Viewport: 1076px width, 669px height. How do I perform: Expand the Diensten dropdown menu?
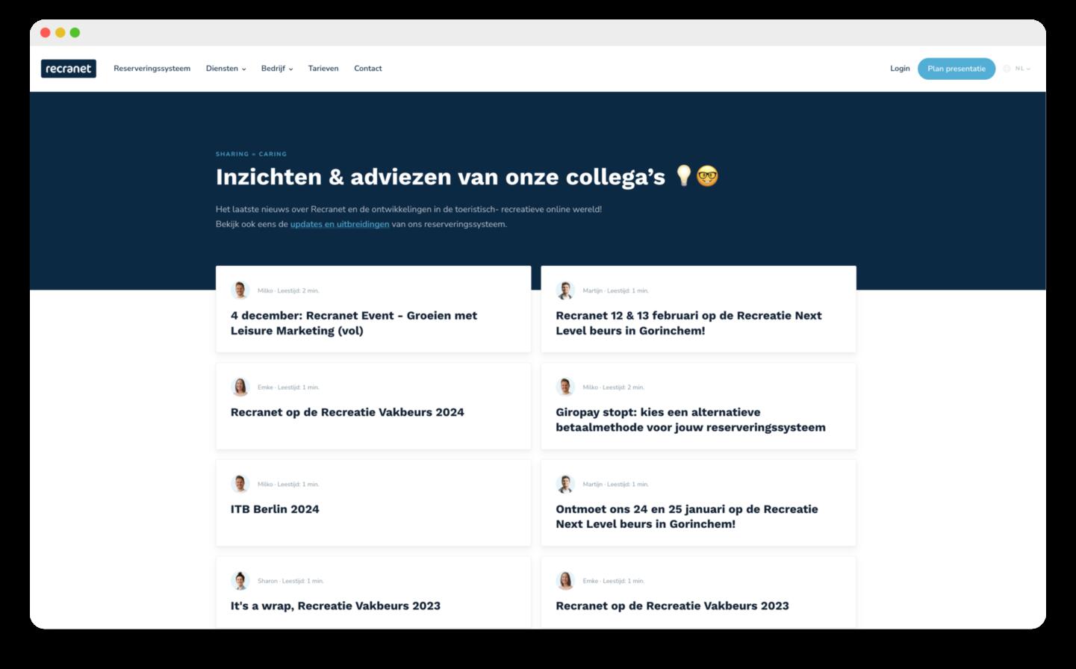pyautogui.click(x=226, y=69)
